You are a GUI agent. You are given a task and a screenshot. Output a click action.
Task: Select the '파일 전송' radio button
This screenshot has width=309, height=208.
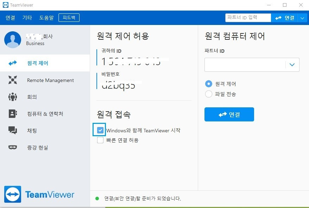[x=208, y=94]
